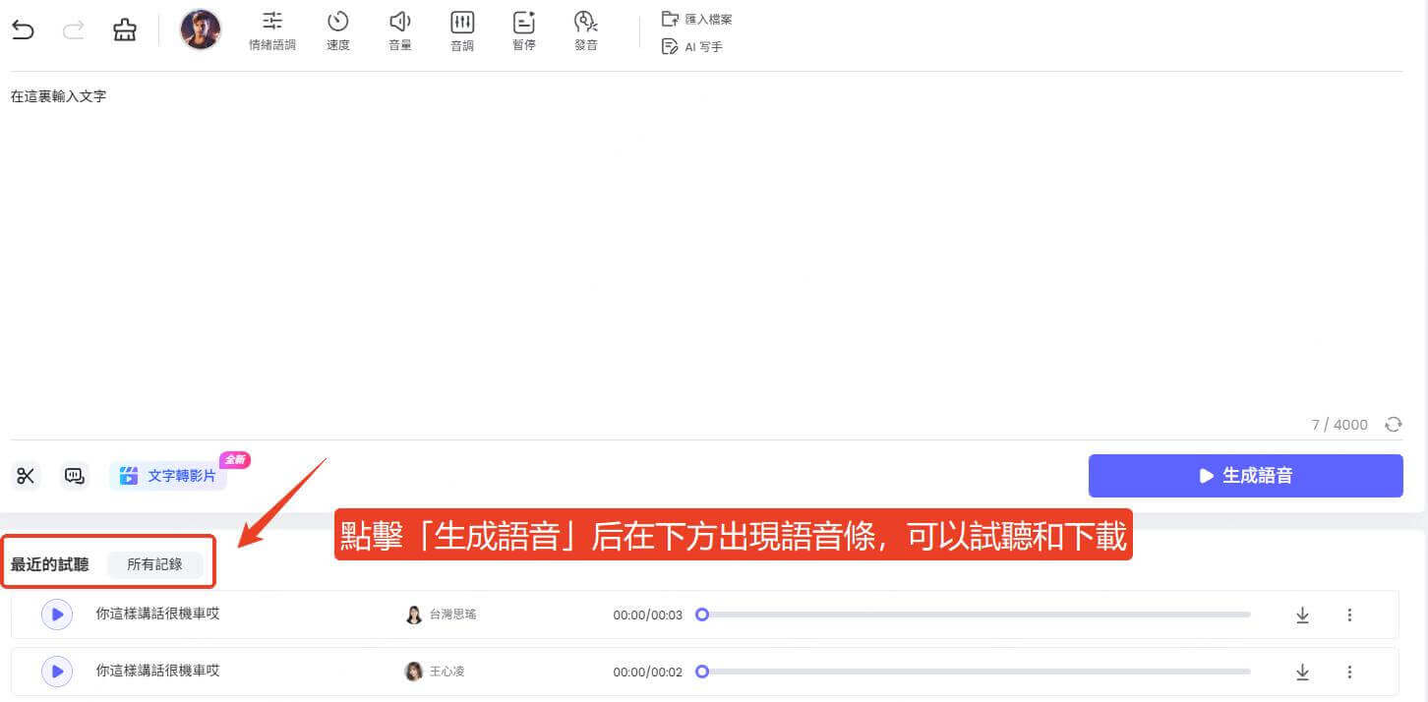Click the text input area
This screenshot has height=702, width=1428.
(688, 246)
